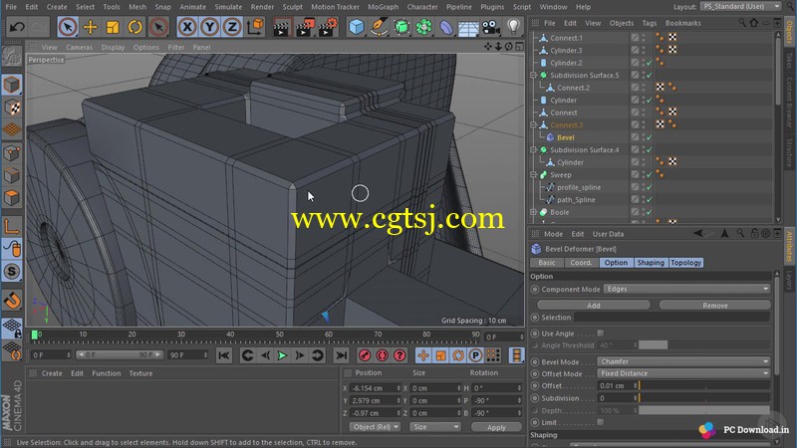The image size is (797, 448).
Task: Select the Scale tool
Action: (113, 27)
